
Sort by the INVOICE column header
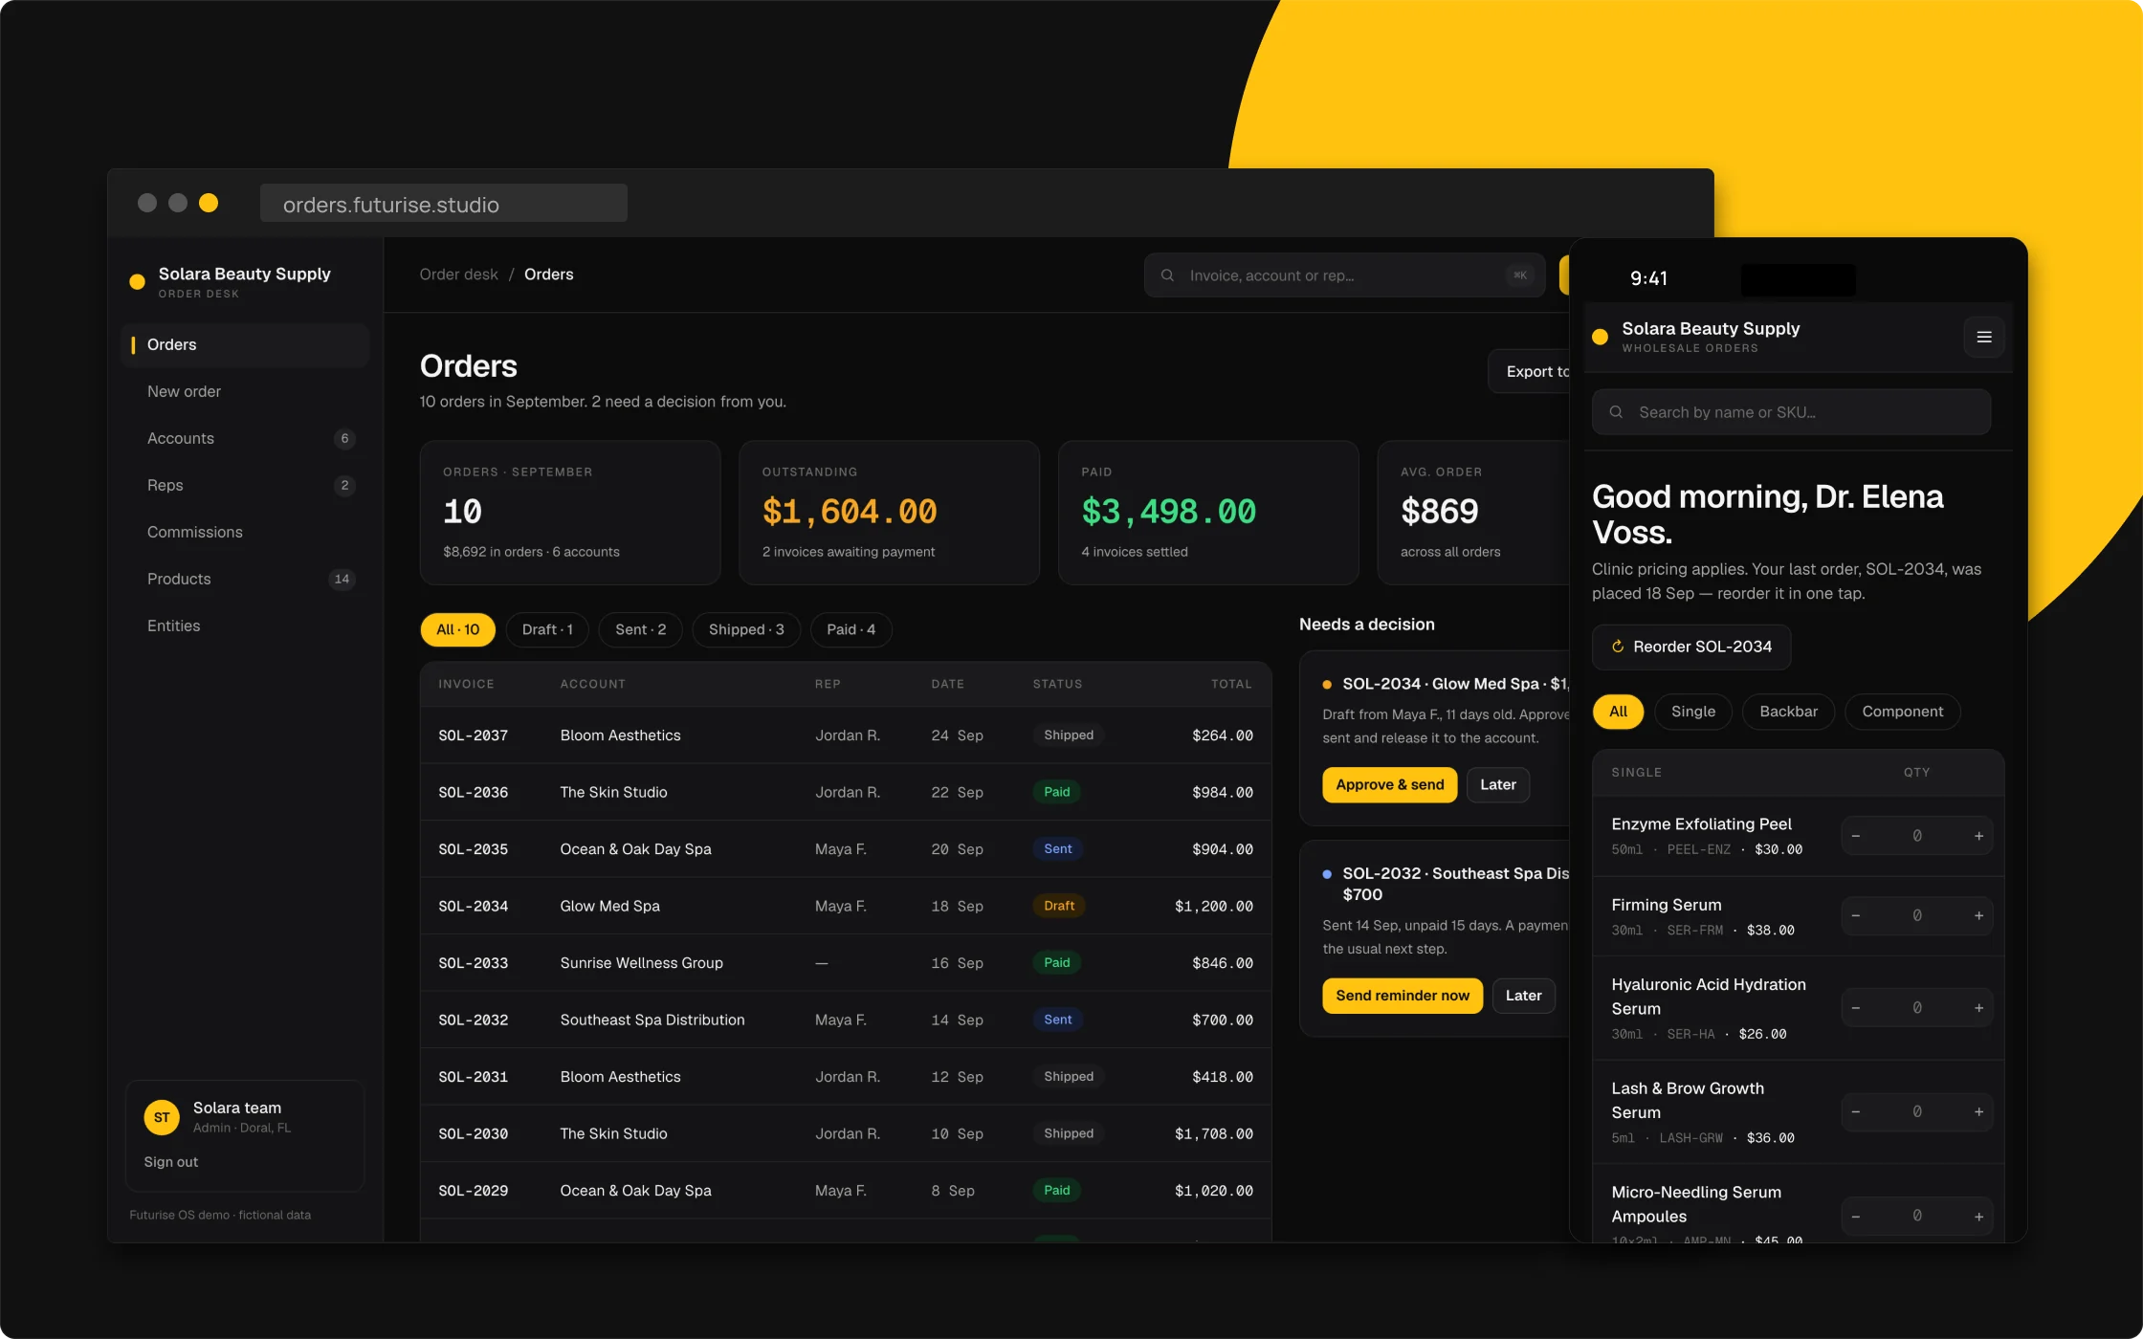(466, 684)
